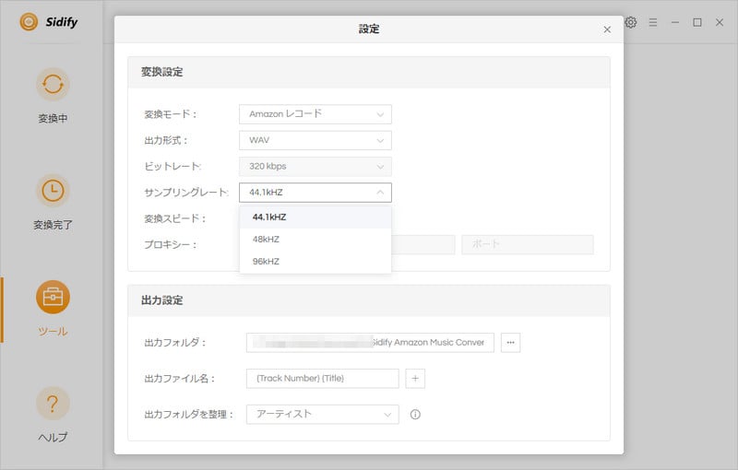Browse output folder with ellipsis button

[x=511, y=343]
